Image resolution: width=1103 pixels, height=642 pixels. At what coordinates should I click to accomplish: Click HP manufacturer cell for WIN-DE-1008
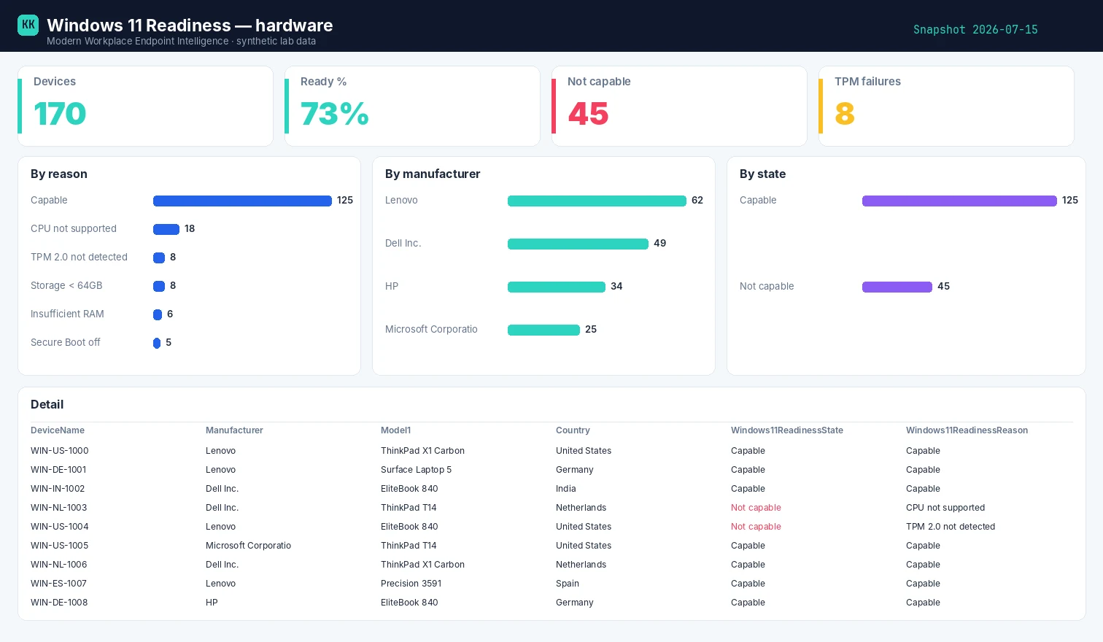click(x=212, y=603)
